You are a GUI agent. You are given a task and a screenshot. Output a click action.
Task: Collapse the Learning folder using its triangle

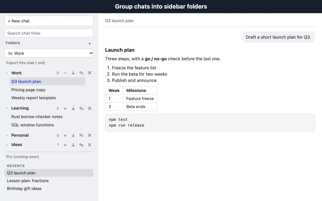coord(7,109)
